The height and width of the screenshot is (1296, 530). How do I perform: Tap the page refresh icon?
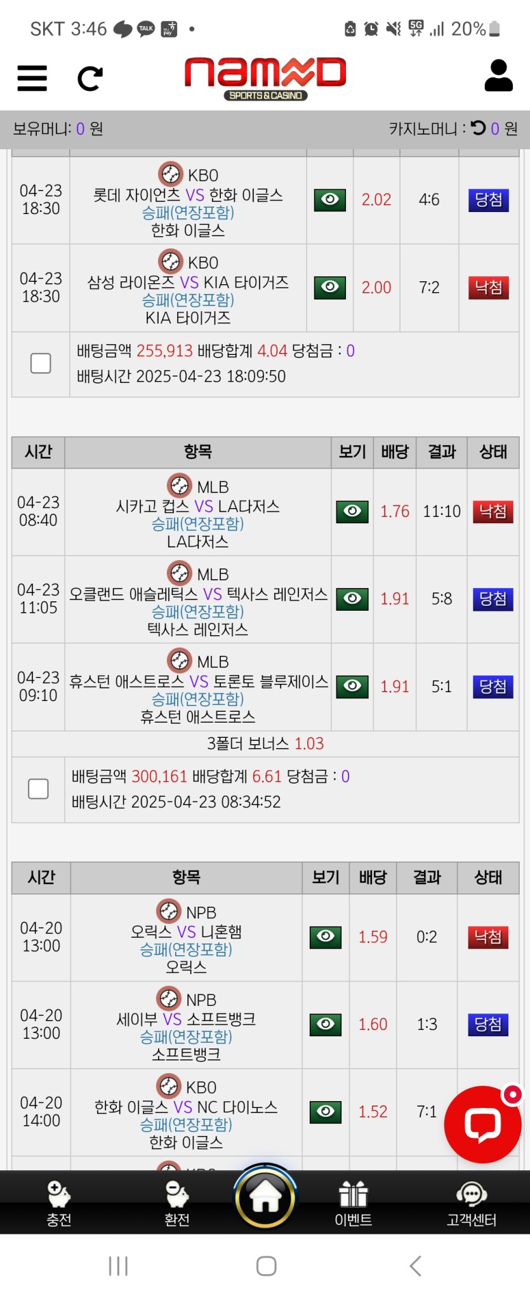[x=89, y=79]
